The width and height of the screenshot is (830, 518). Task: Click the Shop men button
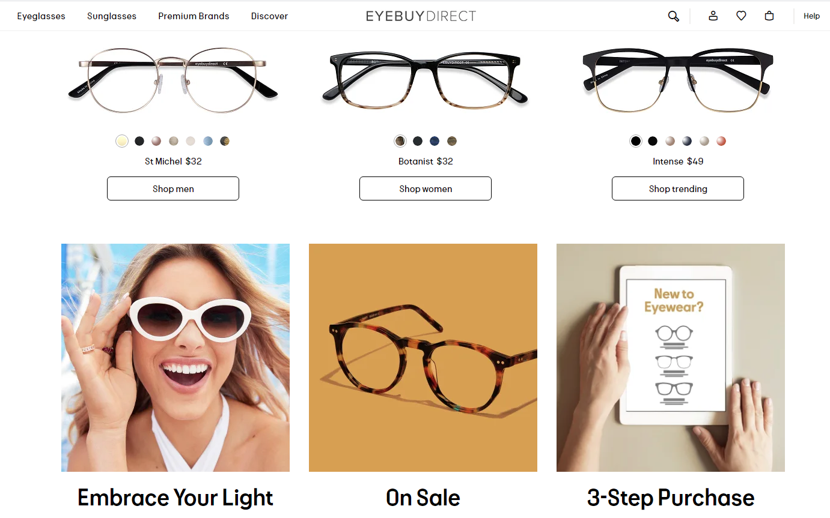[x=173, y=188]
